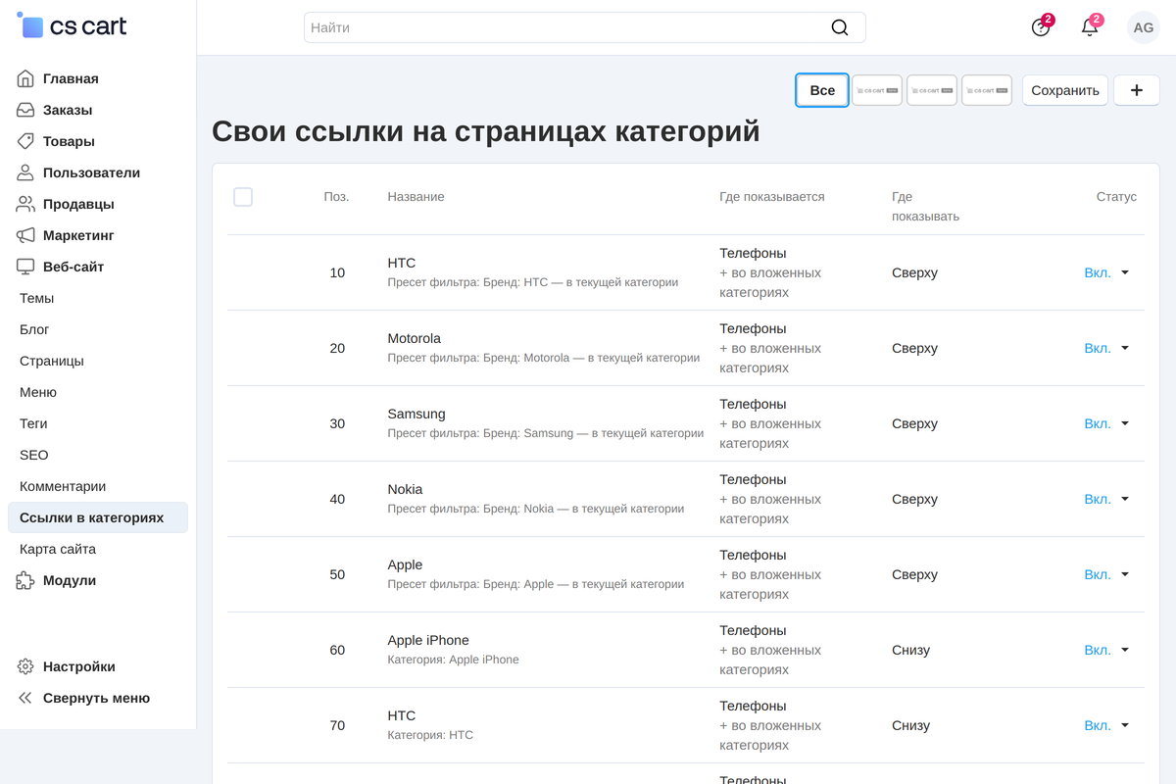Go to Меню in sidebar
The image size is (1176, 784).
tap(38, 392)
